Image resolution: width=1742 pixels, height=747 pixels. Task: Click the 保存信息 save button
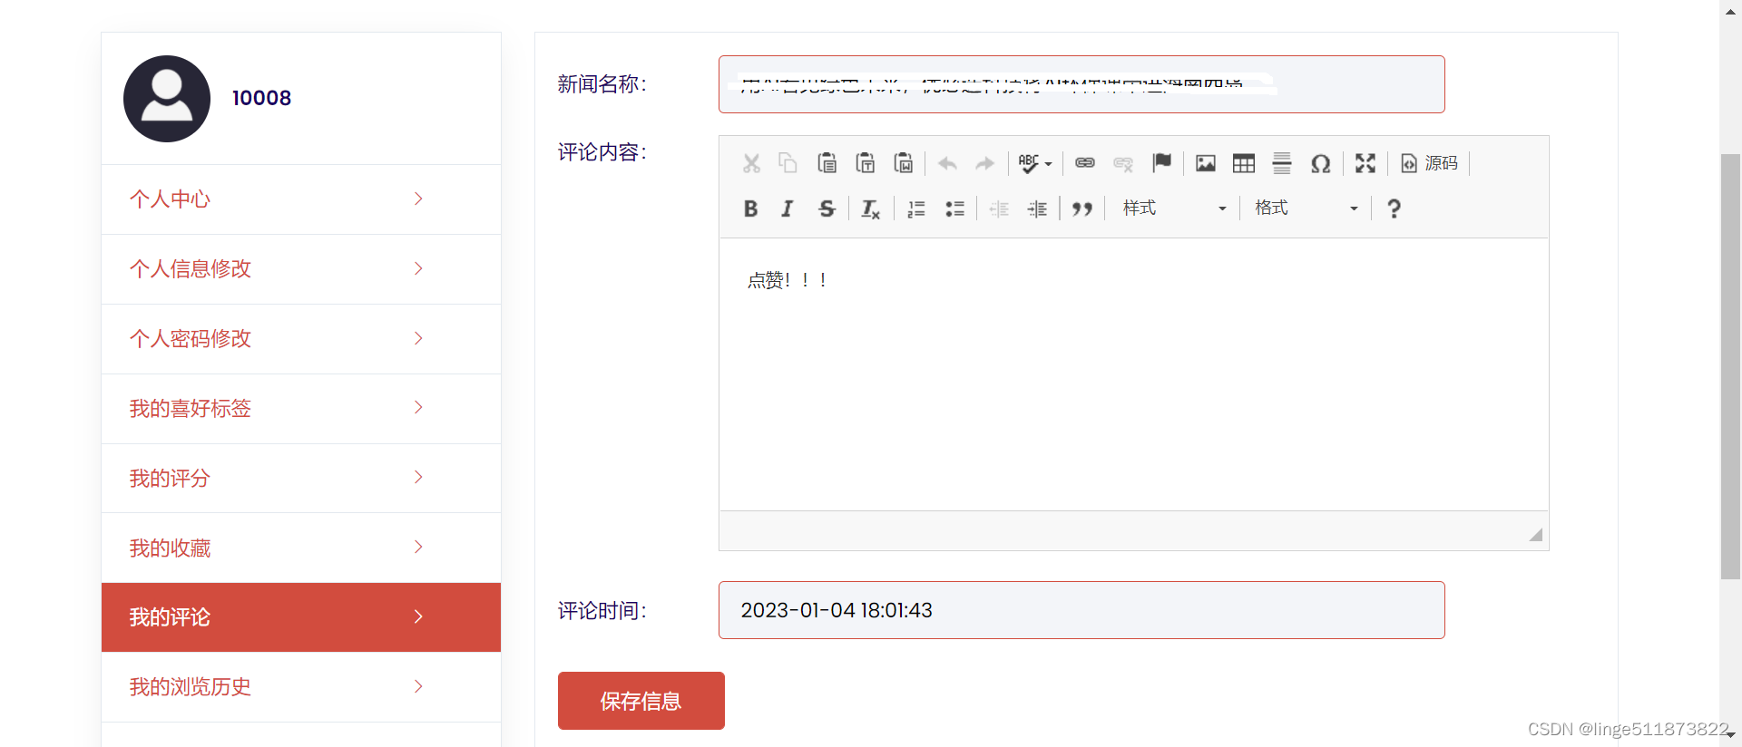641,701
